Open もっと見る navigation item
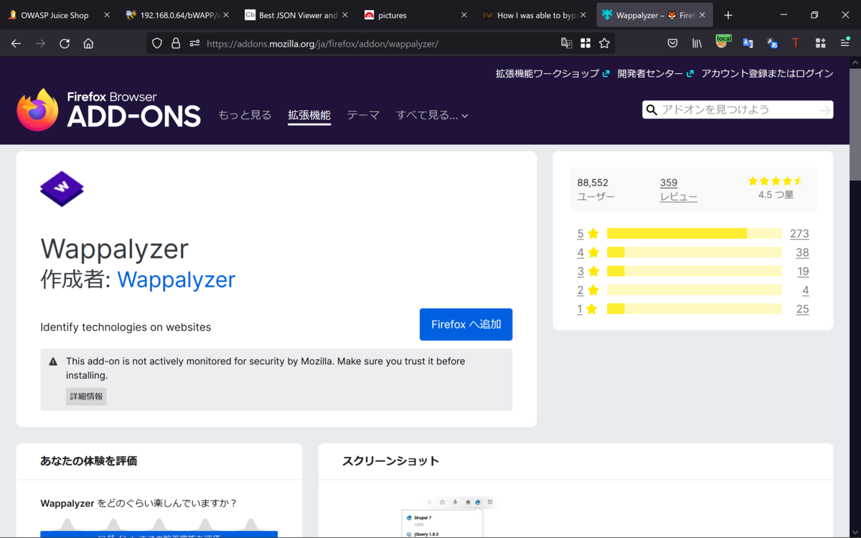The height and width of the screenshot is (538, 861). coord(245,115)
